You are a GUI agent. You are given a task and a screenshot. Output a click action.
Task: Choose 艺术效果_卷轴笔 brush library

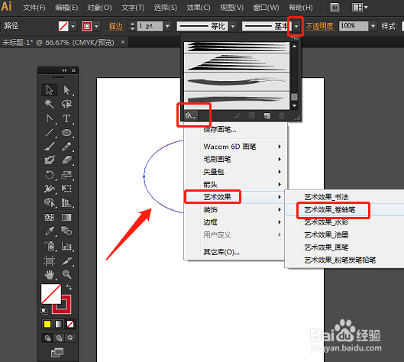pos(344,210)
